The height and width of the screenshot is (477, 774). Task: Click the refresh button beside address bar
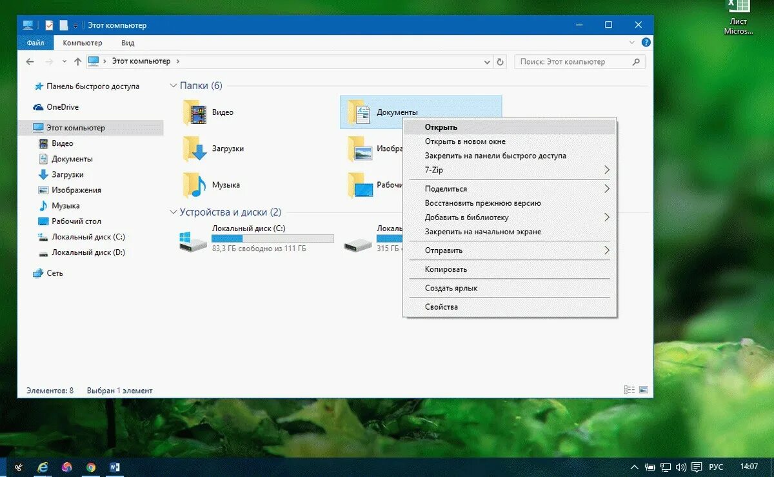coord(500,62)
